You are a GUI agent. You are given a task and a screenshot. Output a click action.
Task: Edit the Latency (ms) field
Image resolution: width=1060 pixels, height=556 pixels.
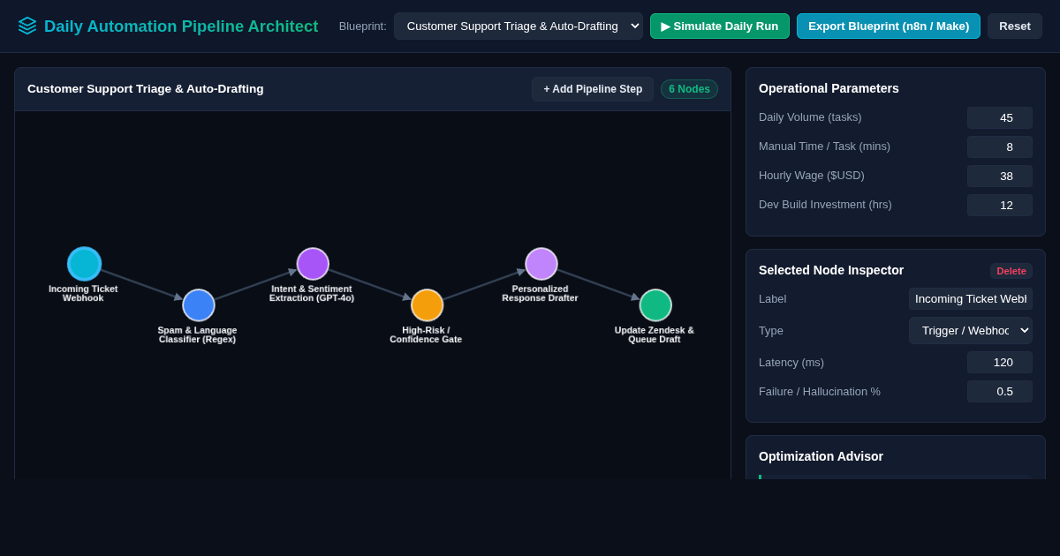[1000, 363]
